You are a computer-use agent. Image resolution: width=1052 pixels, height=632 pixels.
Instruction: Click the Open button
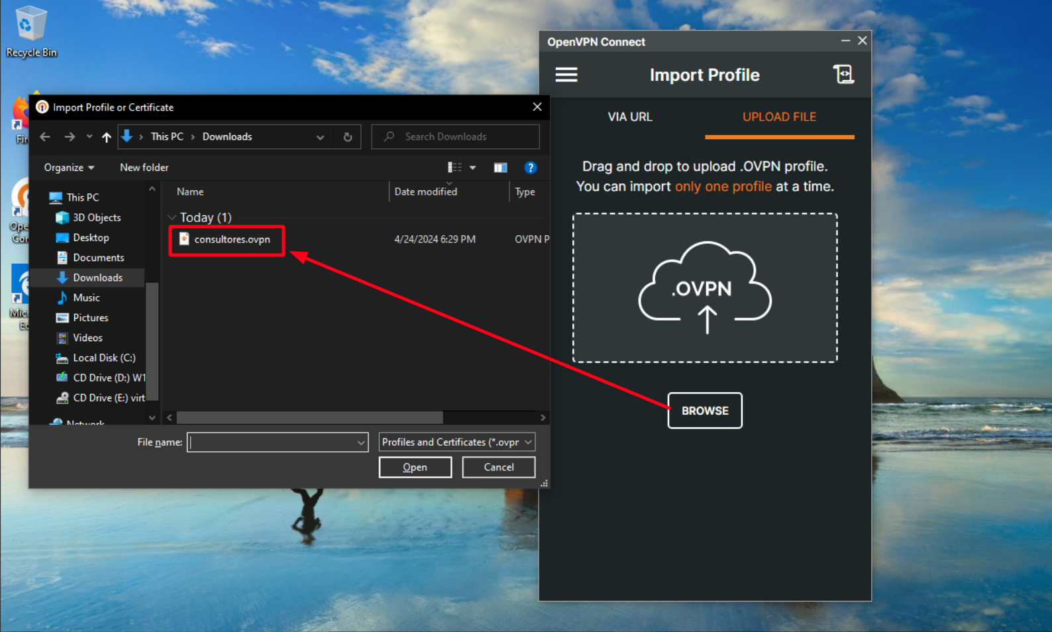point(415,467)
